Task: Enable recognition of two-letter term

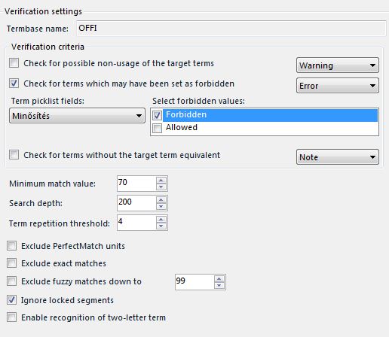Action: [12, 317]
